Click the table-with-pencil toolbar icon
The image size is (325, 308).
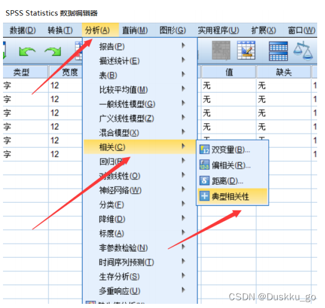point(246,50)
